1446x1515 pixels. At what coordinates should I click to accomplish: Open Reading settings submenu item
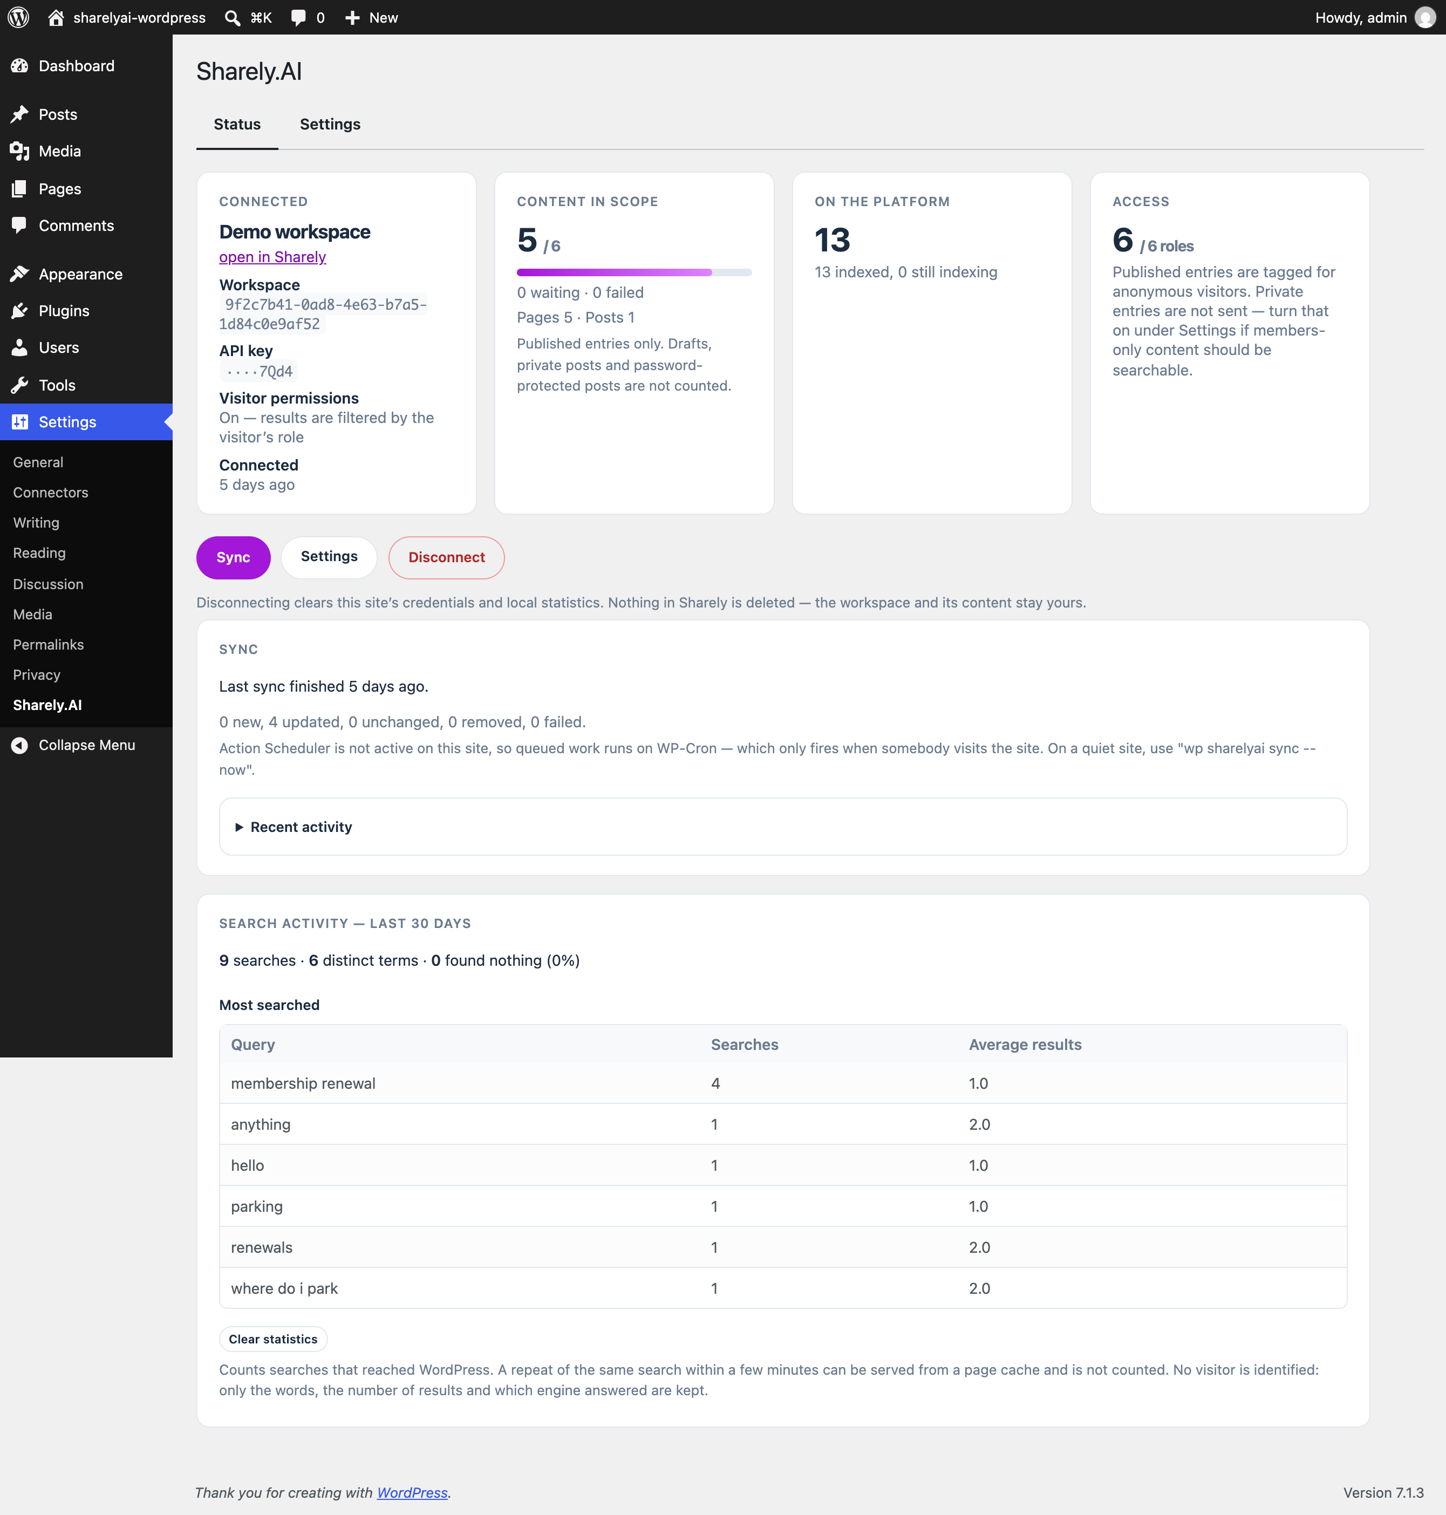(x=38, y=552)
